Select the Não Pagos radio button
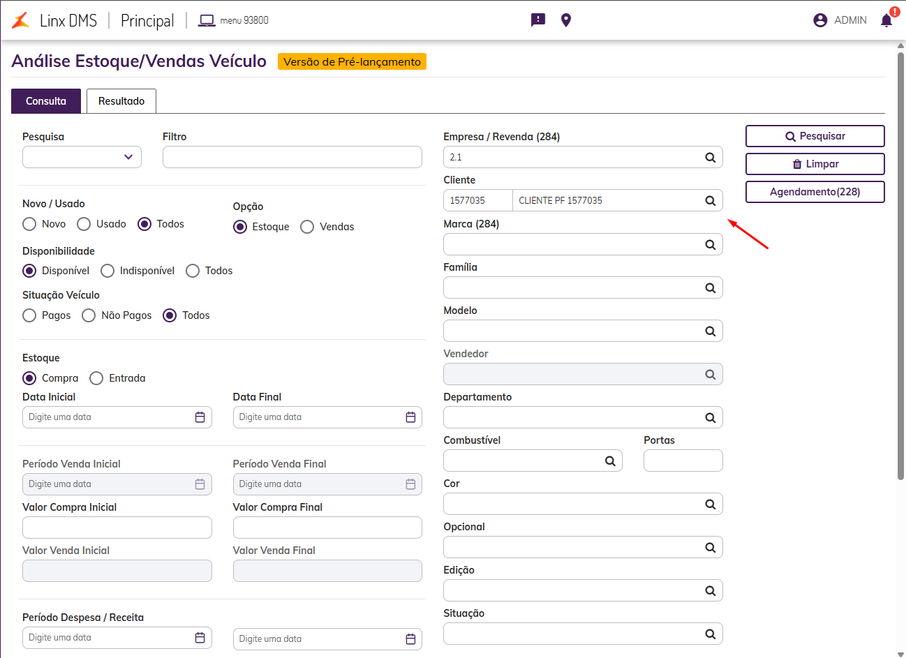This screenshot has width=906, height=658. click(x=89, y=315)
